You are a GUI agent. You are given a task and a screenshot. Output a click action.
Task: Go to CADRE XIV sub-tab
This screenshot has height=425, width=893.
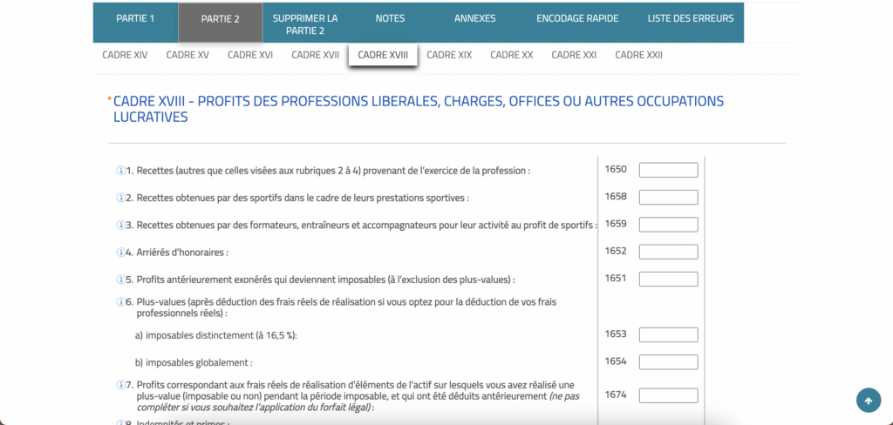click(x=126, y=55)
